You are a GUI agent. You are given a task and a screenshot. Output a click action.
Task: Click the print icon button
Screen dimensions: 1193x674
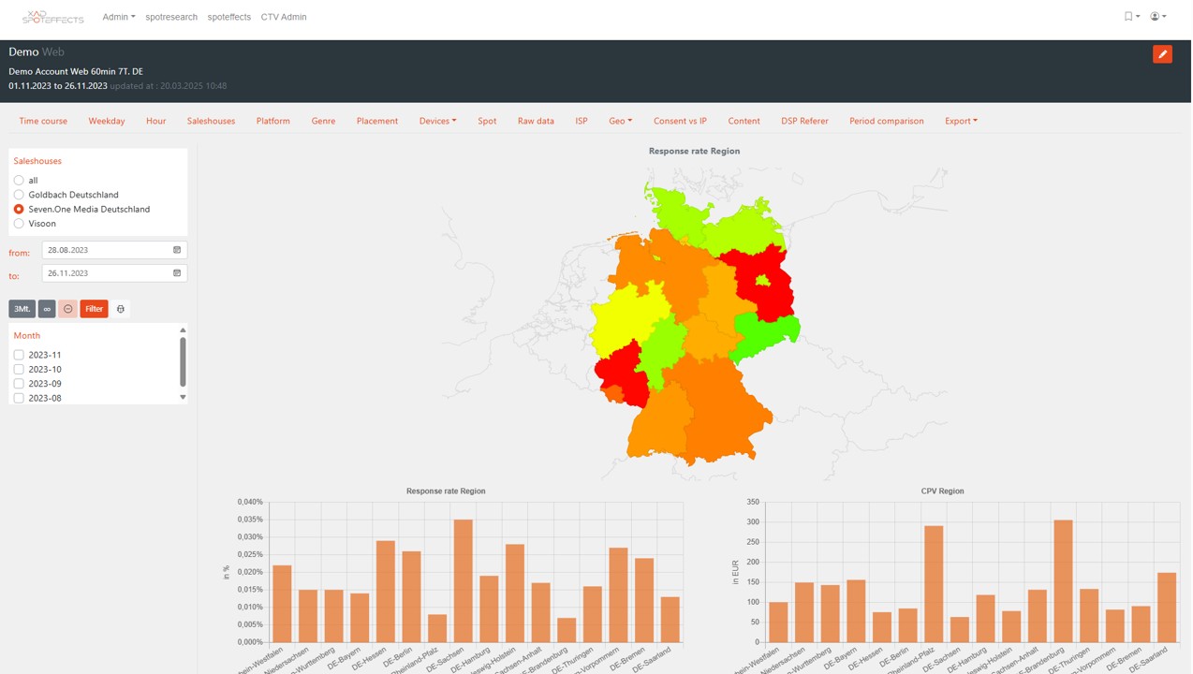121,309
